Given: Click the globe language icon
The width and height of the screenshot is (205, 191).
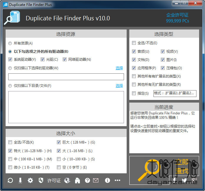Looking at the screenshot, I should 67,180.
